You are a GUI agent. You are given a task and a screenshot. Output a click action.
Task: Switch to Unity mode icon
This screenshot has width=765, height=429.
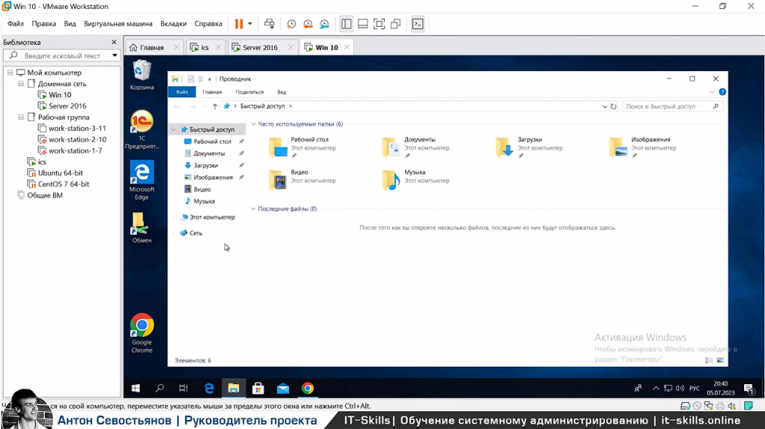point(396,24)
